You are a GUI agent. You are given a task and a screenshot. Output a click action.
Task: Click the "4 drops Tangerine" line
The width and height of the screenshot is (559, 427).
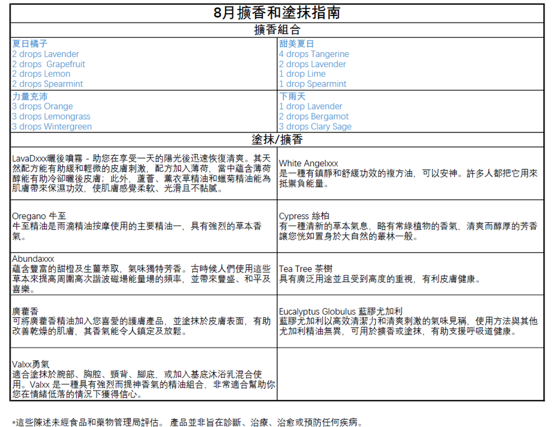pyautogui.click(x=314, y=54)
